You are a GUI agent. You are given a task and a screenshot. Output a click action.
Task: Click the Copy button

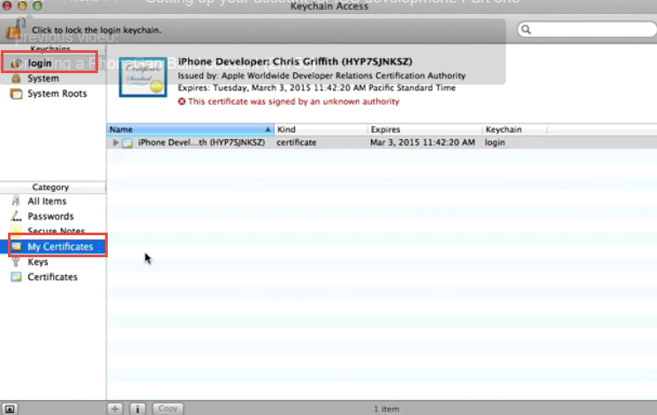[168, 409]
